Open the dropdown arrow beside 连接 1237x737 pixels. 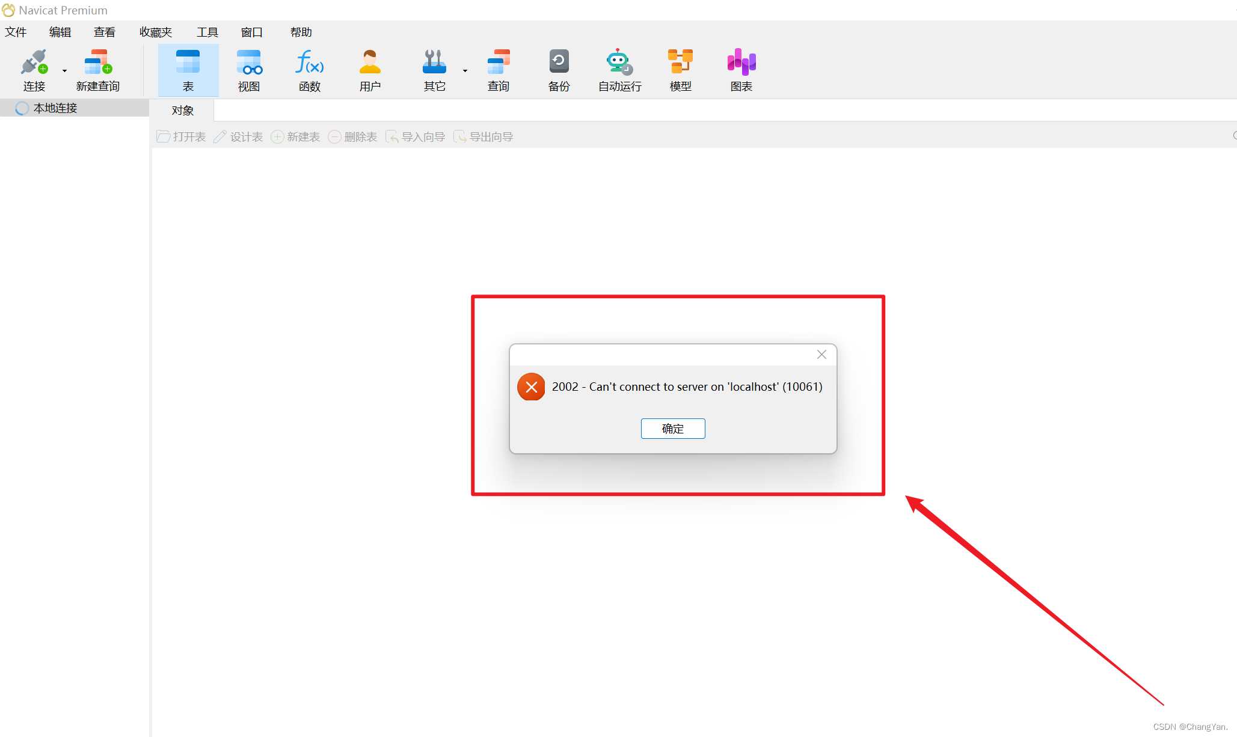(64, 71)
